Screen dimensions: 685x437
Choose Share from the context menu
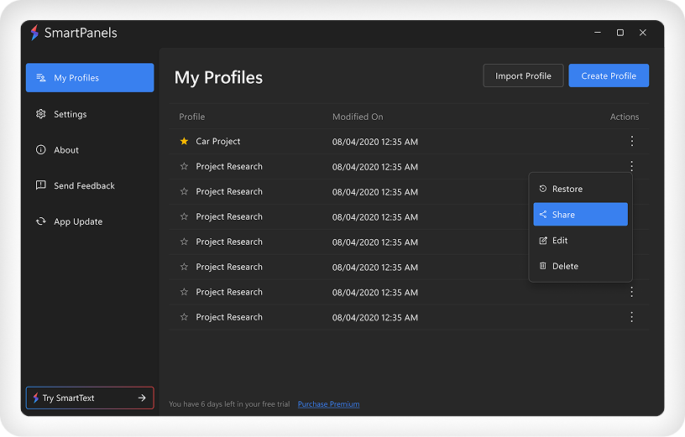tap(580, 215)
